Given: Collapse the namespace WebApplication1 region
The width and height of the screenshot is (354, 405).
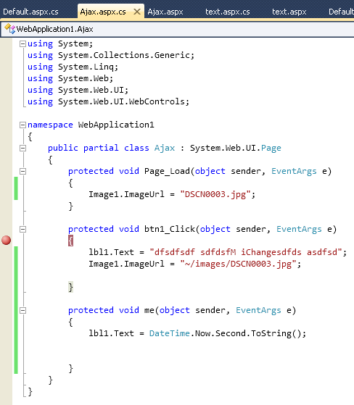Looking at the screenshot, I should pyautogui.click(x=22, y=125).
